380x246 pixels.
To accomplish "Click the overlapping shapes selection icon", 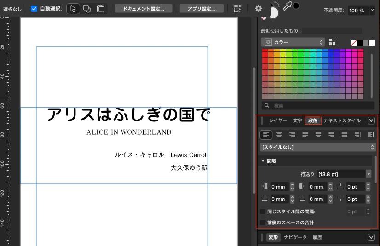I will (x=86, y=9).
